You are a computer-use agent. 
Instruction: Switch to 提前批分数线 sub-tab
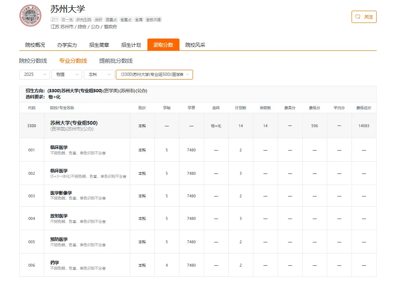pos(116,61)
